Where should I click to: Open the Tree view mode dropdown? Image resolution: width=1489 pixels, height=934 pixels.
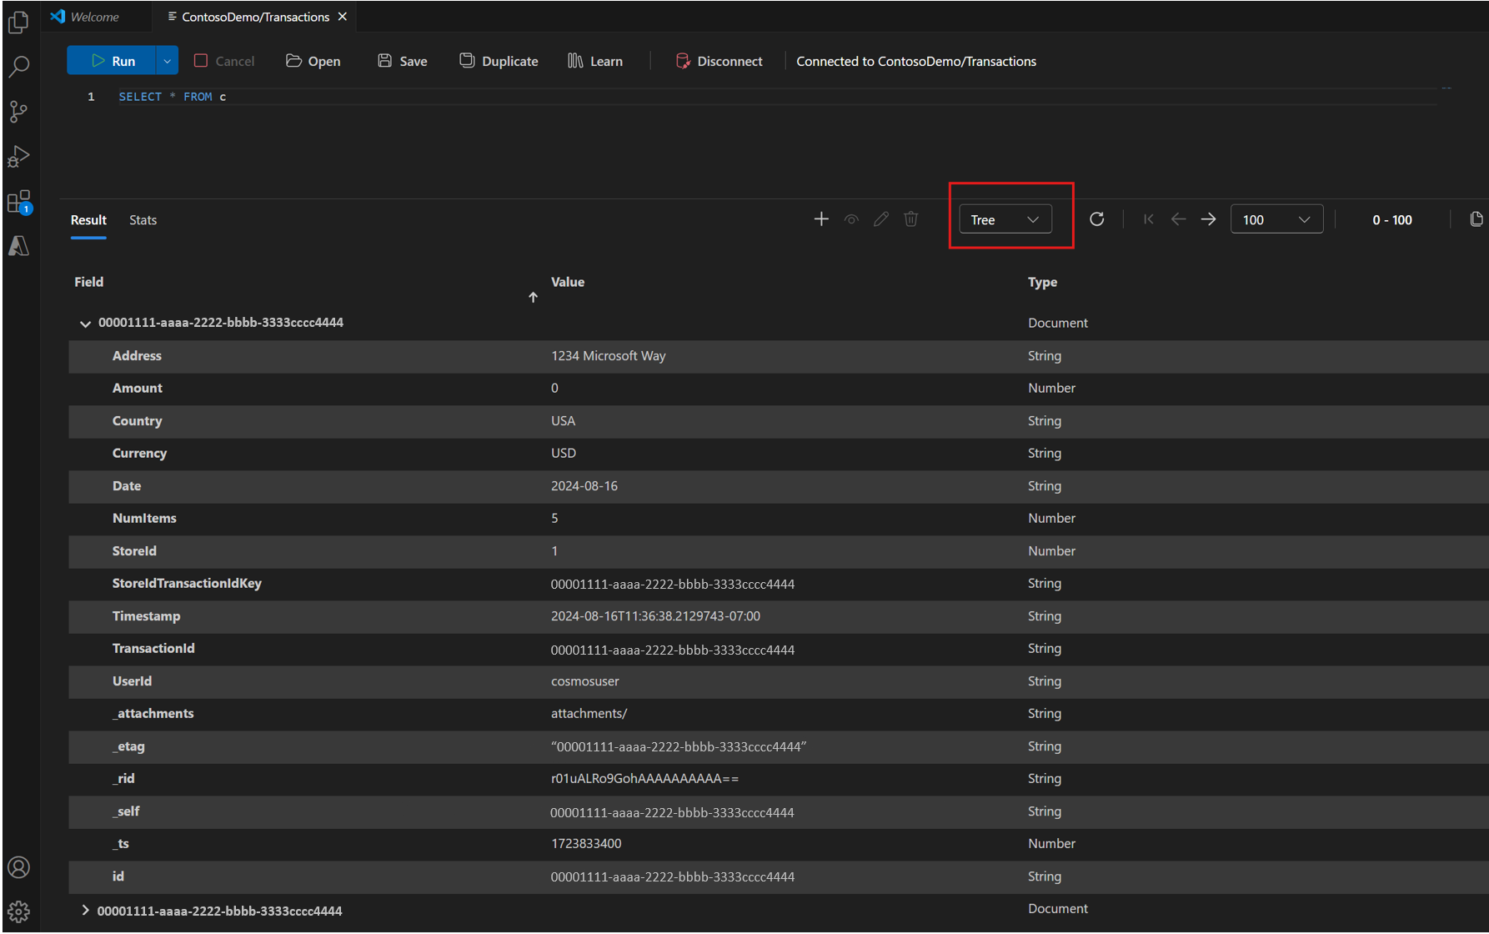point(1005,219)
